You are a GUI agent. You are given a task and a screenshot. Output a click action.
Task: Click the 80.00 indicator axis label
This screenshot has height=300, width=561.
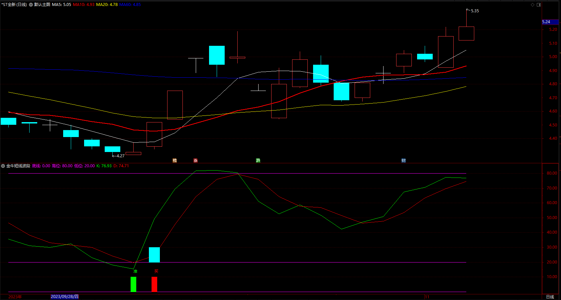(x=552, y=173)
